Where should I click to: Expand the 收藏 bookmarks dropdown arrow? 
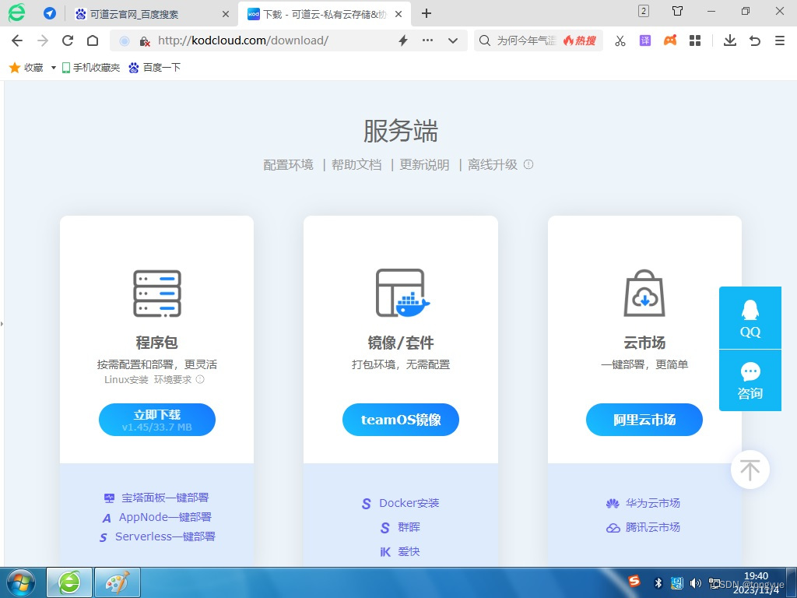click(x=53, y=67)
